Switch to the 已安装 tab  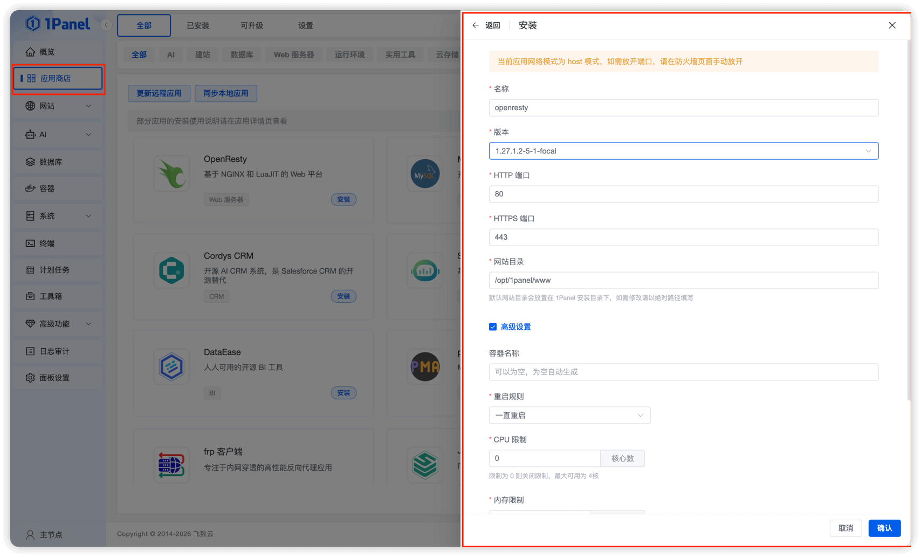click(x=198, y=25)
